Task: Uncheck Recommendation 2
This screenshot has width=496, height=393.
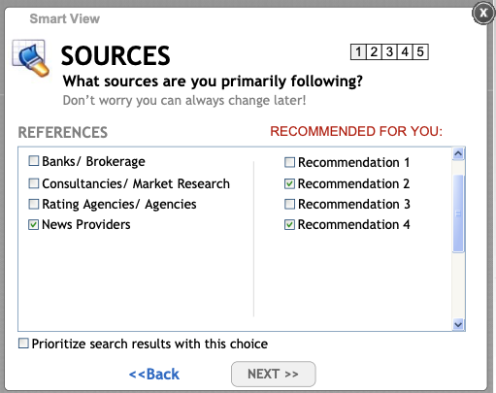Action: coord(289,183)
